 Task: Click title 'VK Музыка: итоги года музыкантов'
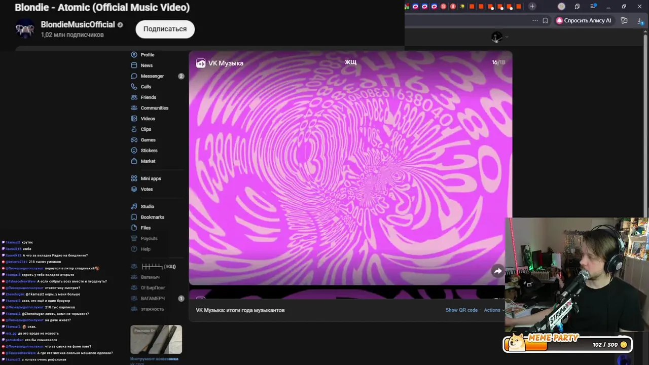(240, 310)
